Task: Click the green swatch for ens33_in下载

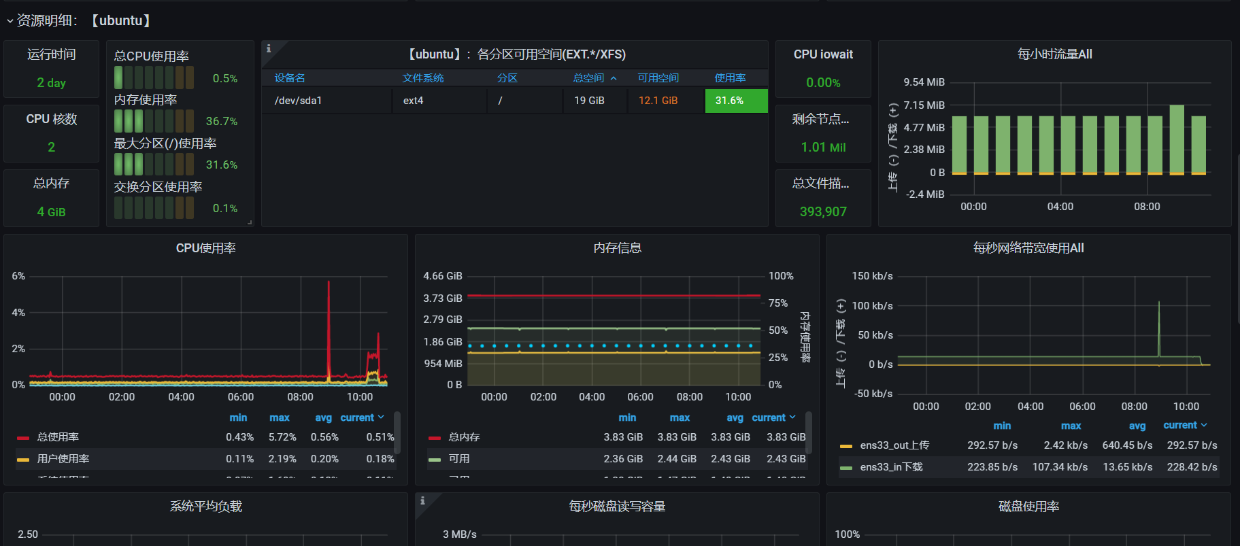Action: (846, 468)
